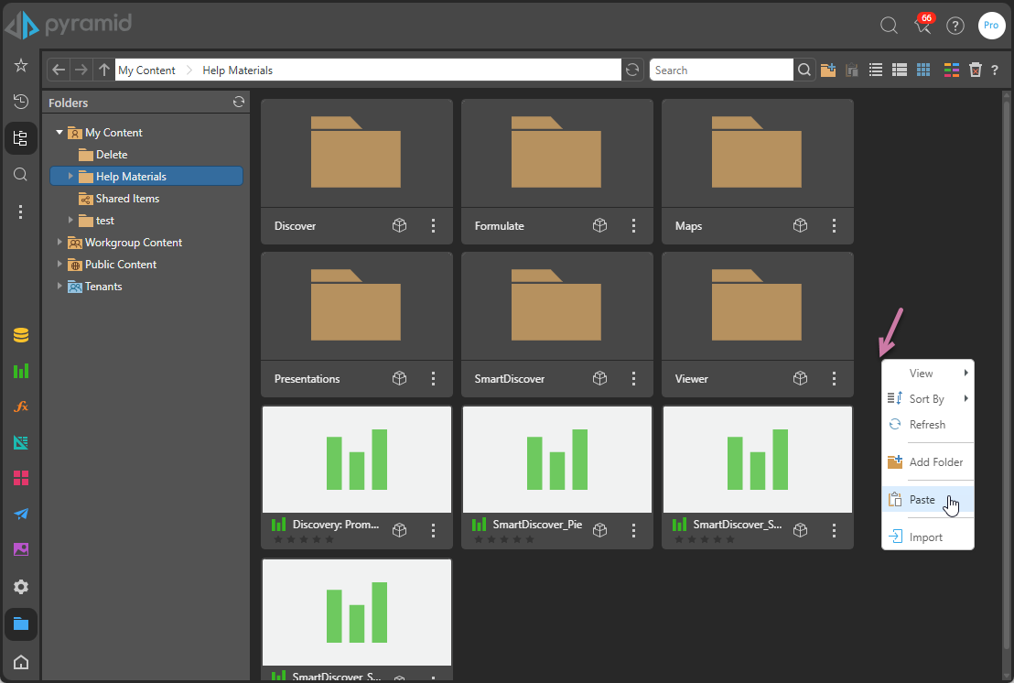Screen dimensions: 1014x683
Task: Click the Formulate fx icon in sidebar
Action: (20, 407)
